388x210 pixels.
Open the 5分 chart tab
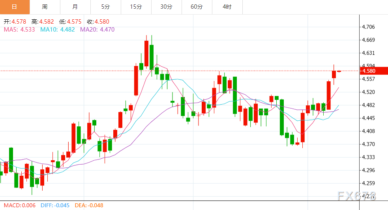pos(106,7)
